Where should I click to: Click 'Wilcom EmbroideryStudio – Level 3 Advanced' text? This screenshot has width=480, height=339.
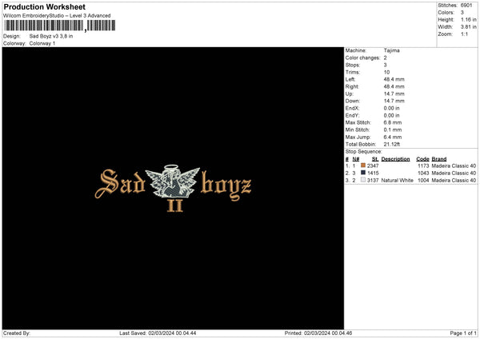point(57,16)
